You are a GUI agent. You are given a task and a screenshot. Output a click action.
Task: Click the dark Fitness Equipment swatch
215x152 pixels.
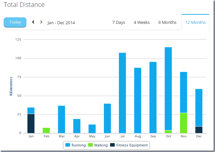(112, 145)
